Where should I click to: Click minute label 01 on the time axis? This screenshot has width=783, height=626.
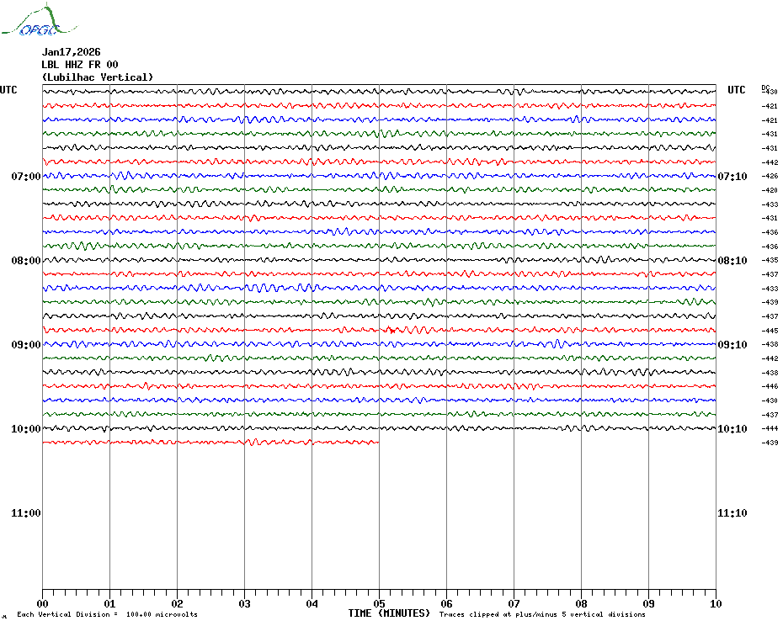109,604
